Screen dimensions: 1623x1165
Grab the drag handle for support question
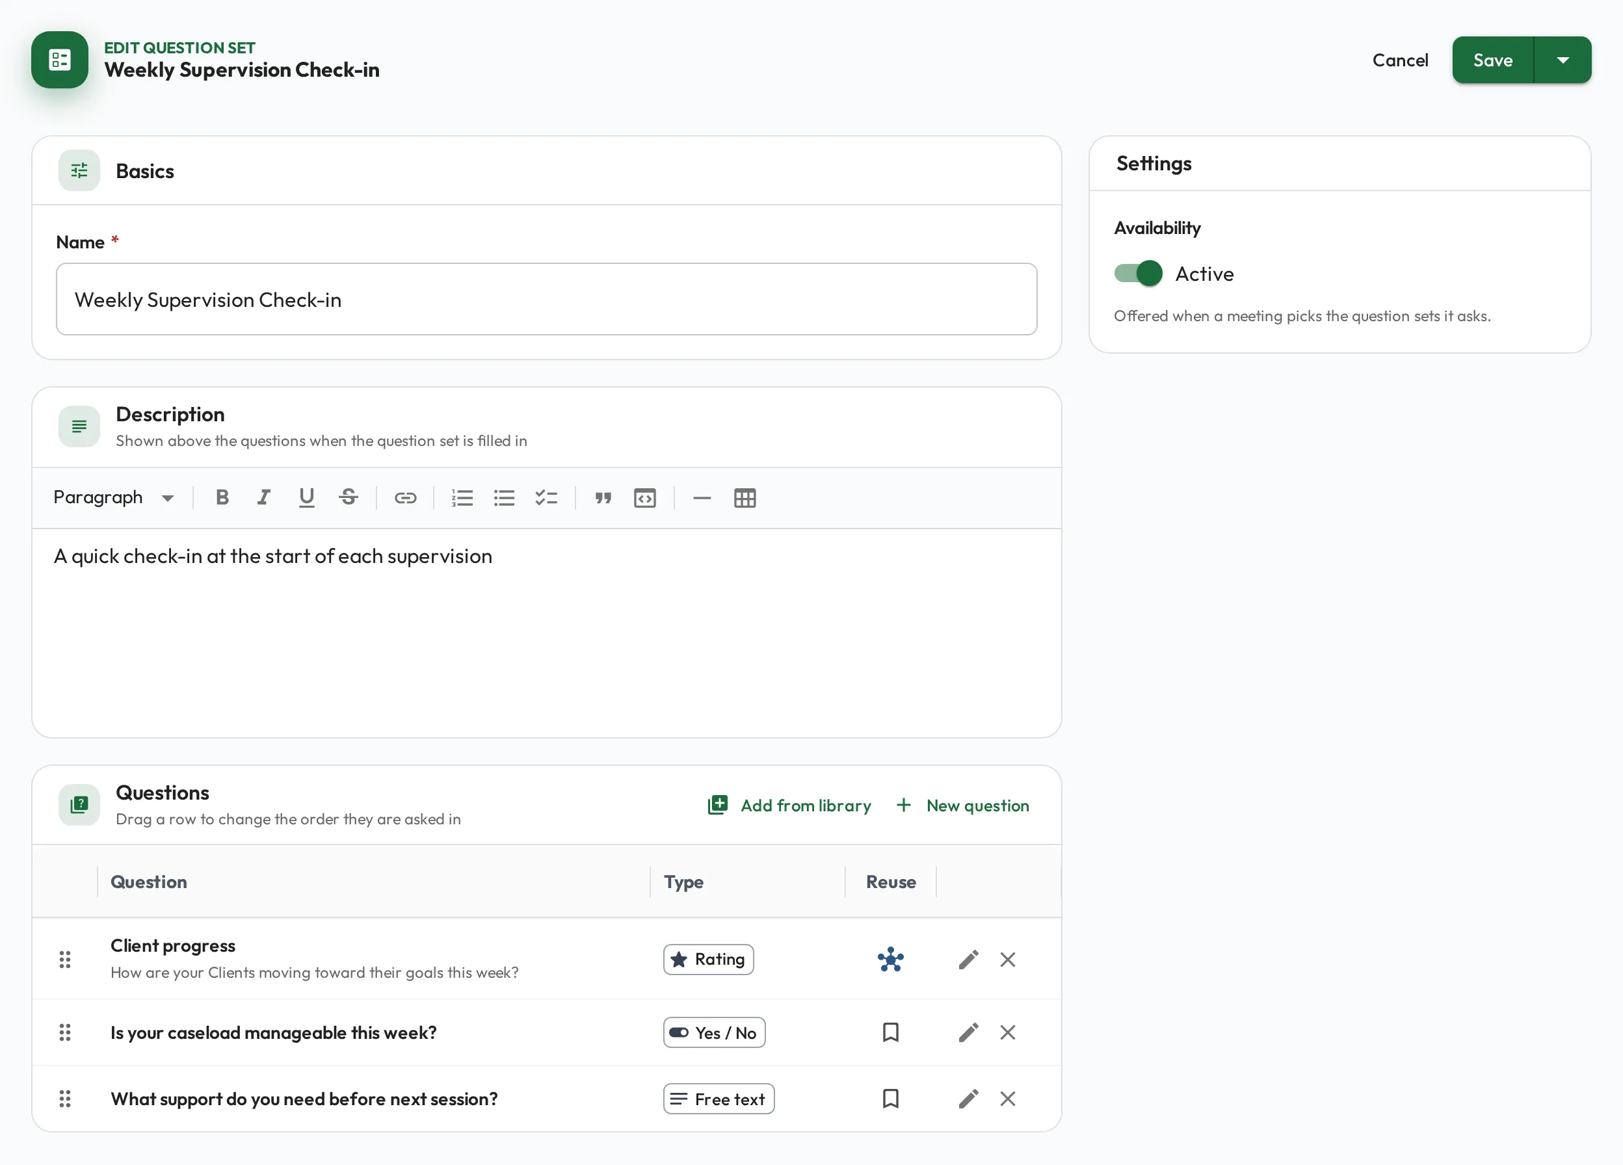click(64, 1099)
